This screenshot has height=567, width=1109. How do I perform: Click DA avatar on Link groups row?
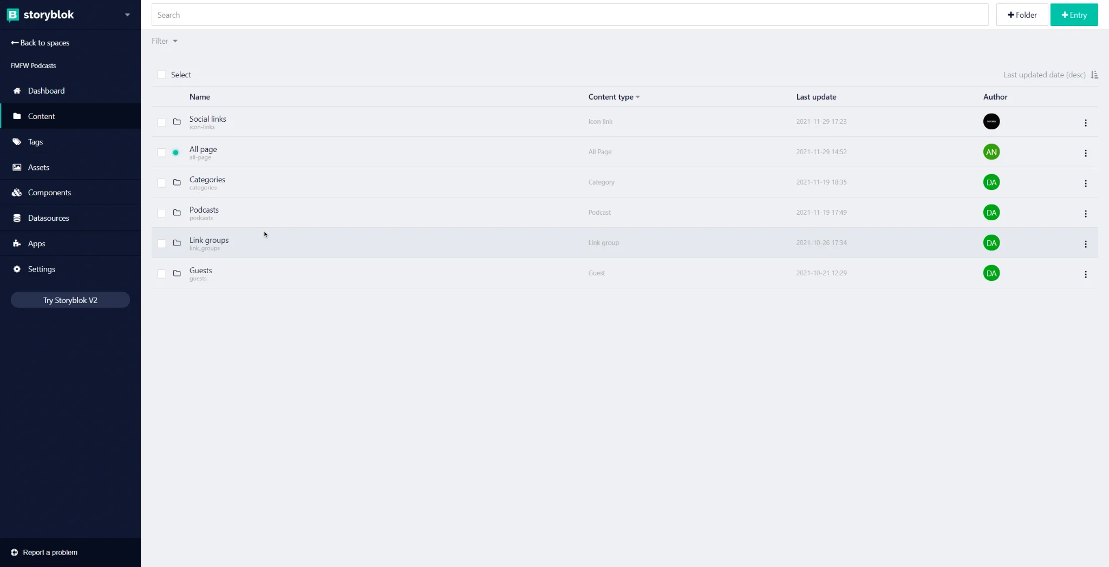(x=991, y=242)
